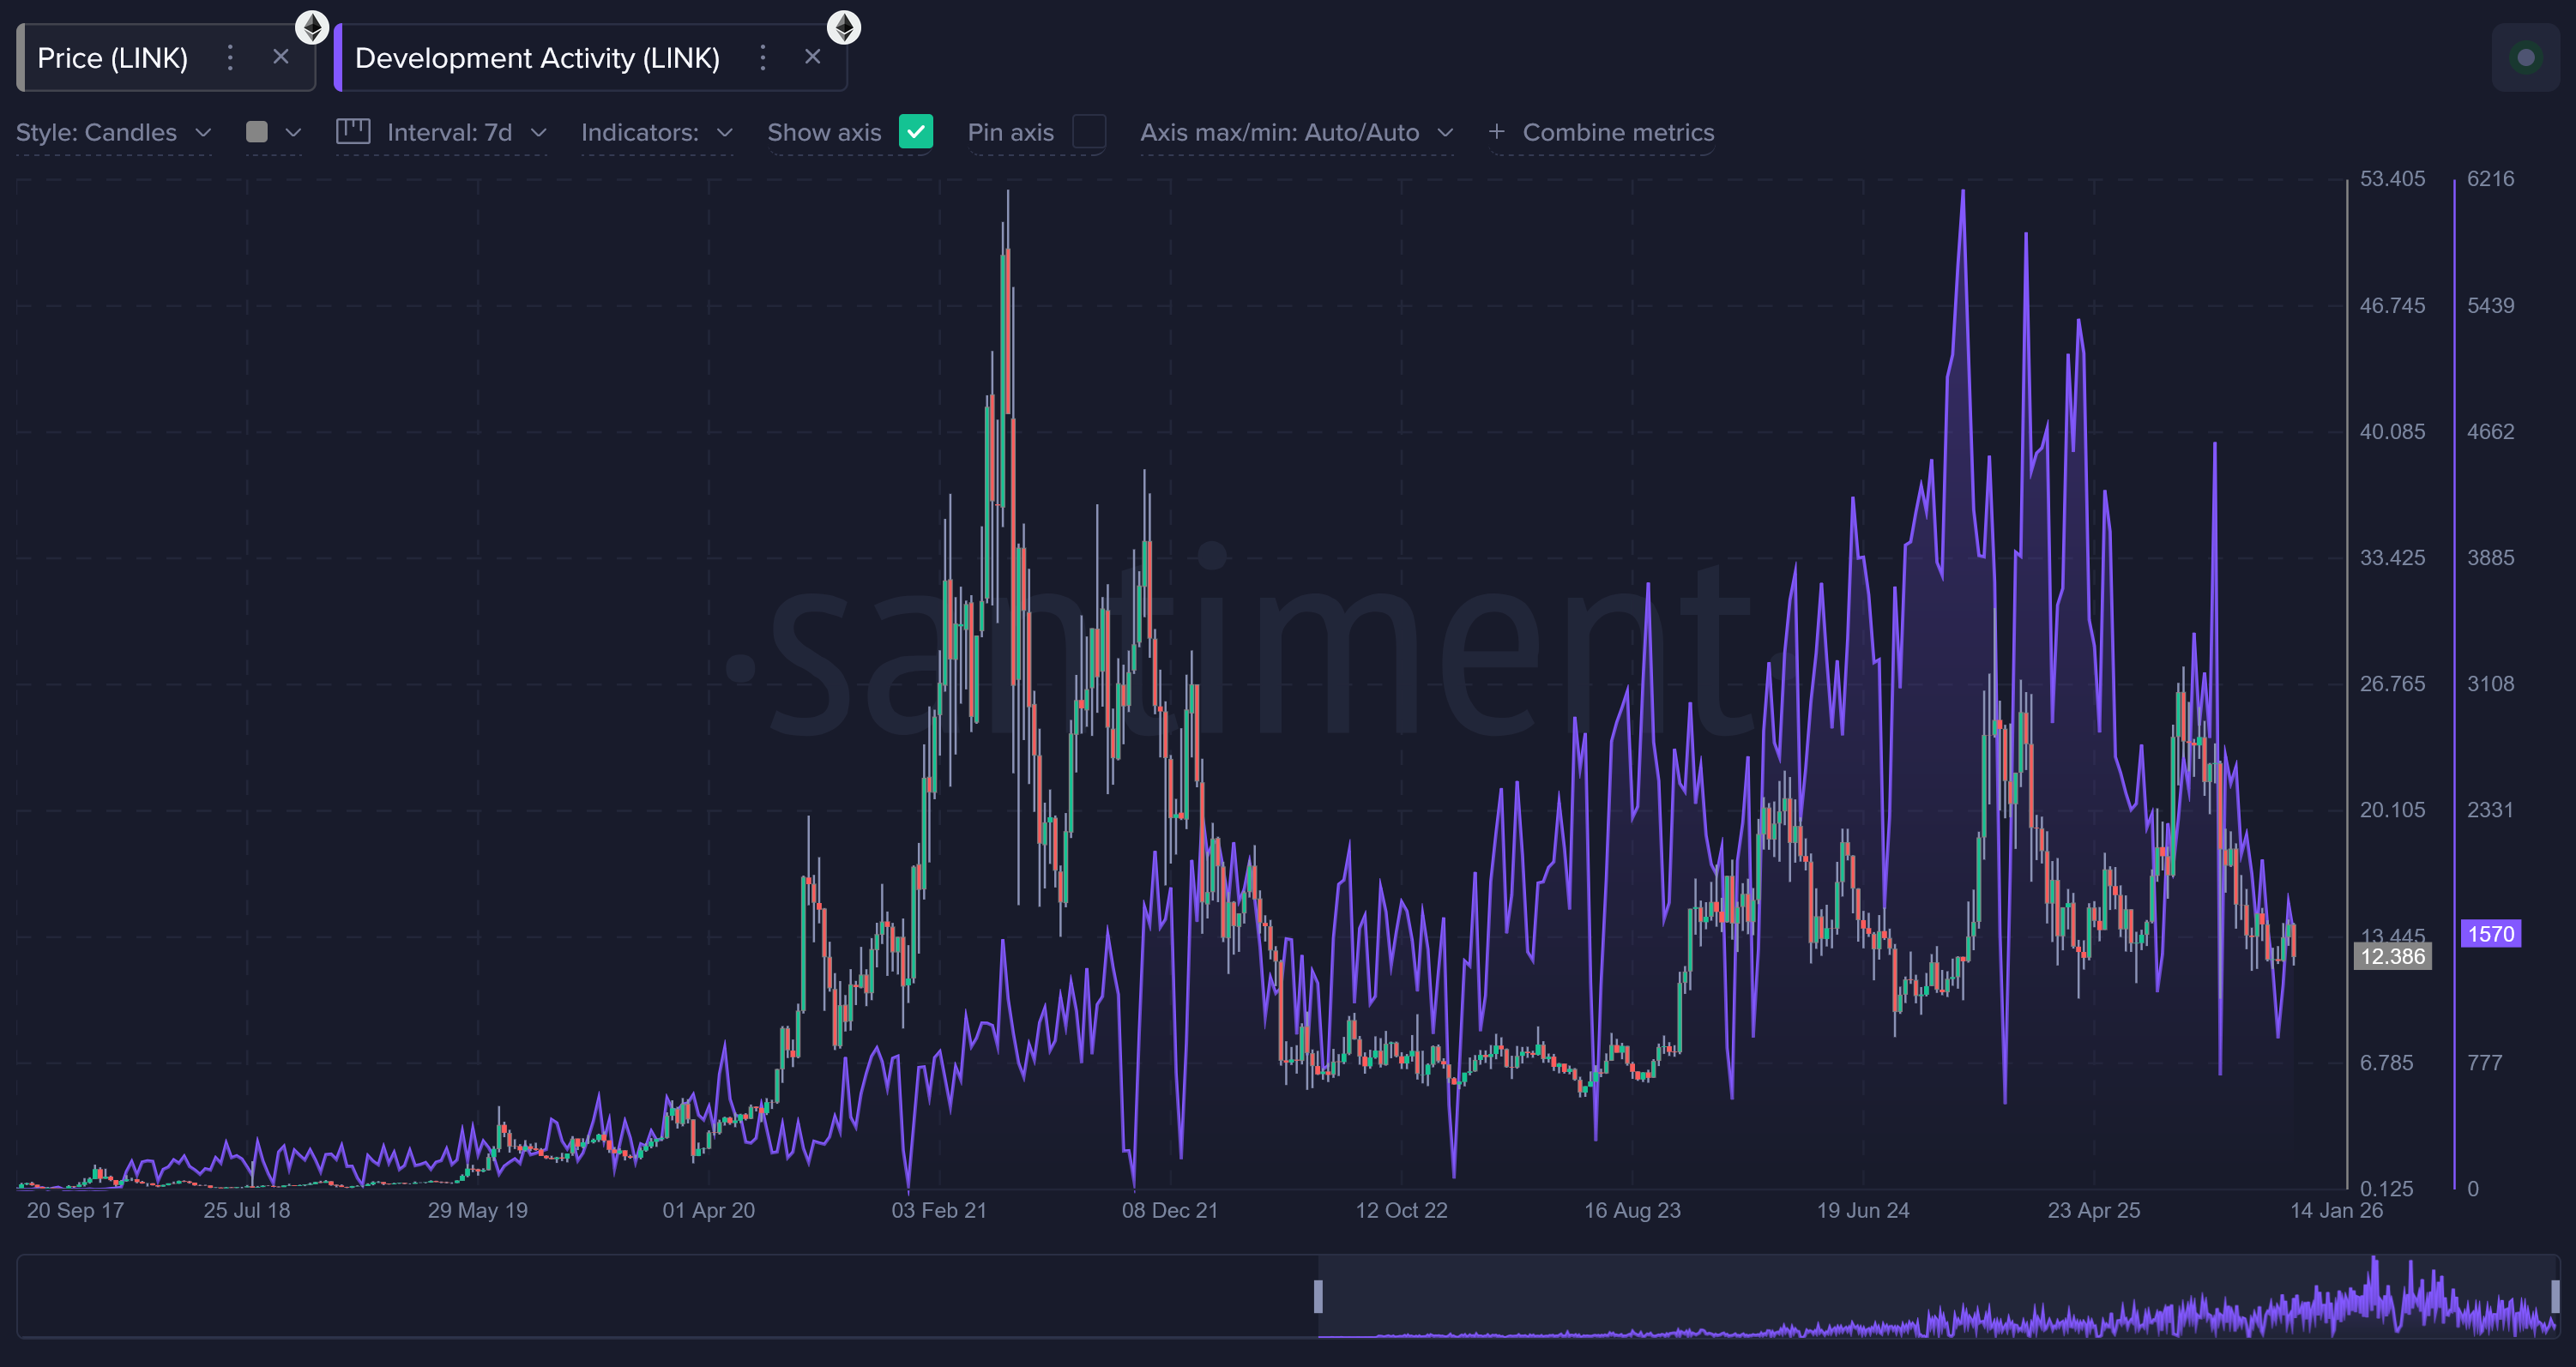
Task: Click the chevron next to the color swatch
Action: [293, 131]
